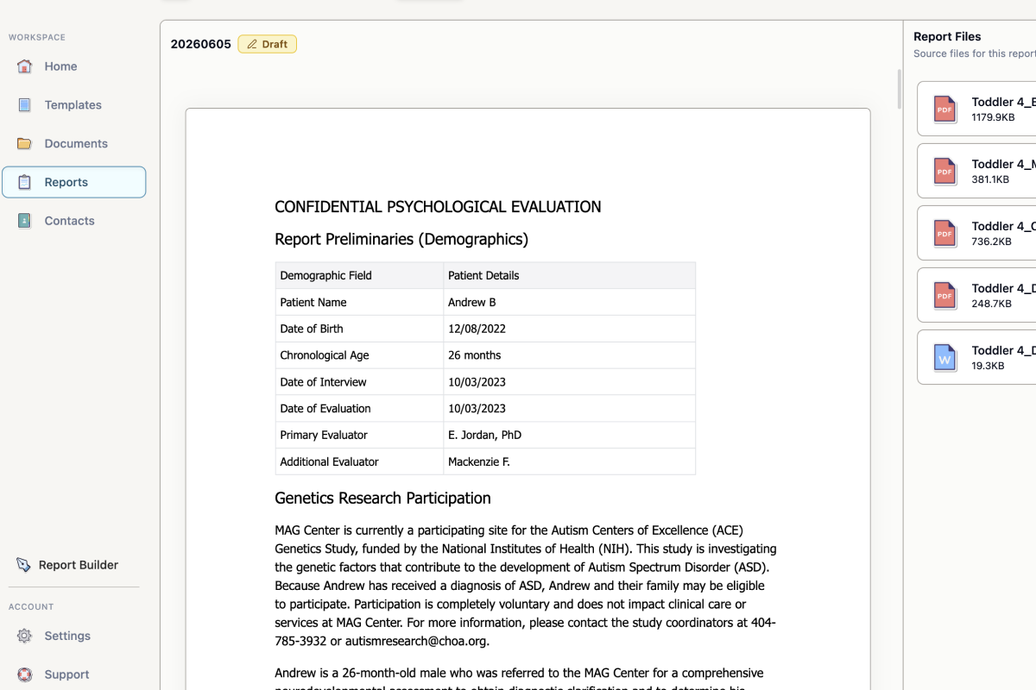Click the Support lifebuoy icon
1036x690 pixels.
coord(24,674)
